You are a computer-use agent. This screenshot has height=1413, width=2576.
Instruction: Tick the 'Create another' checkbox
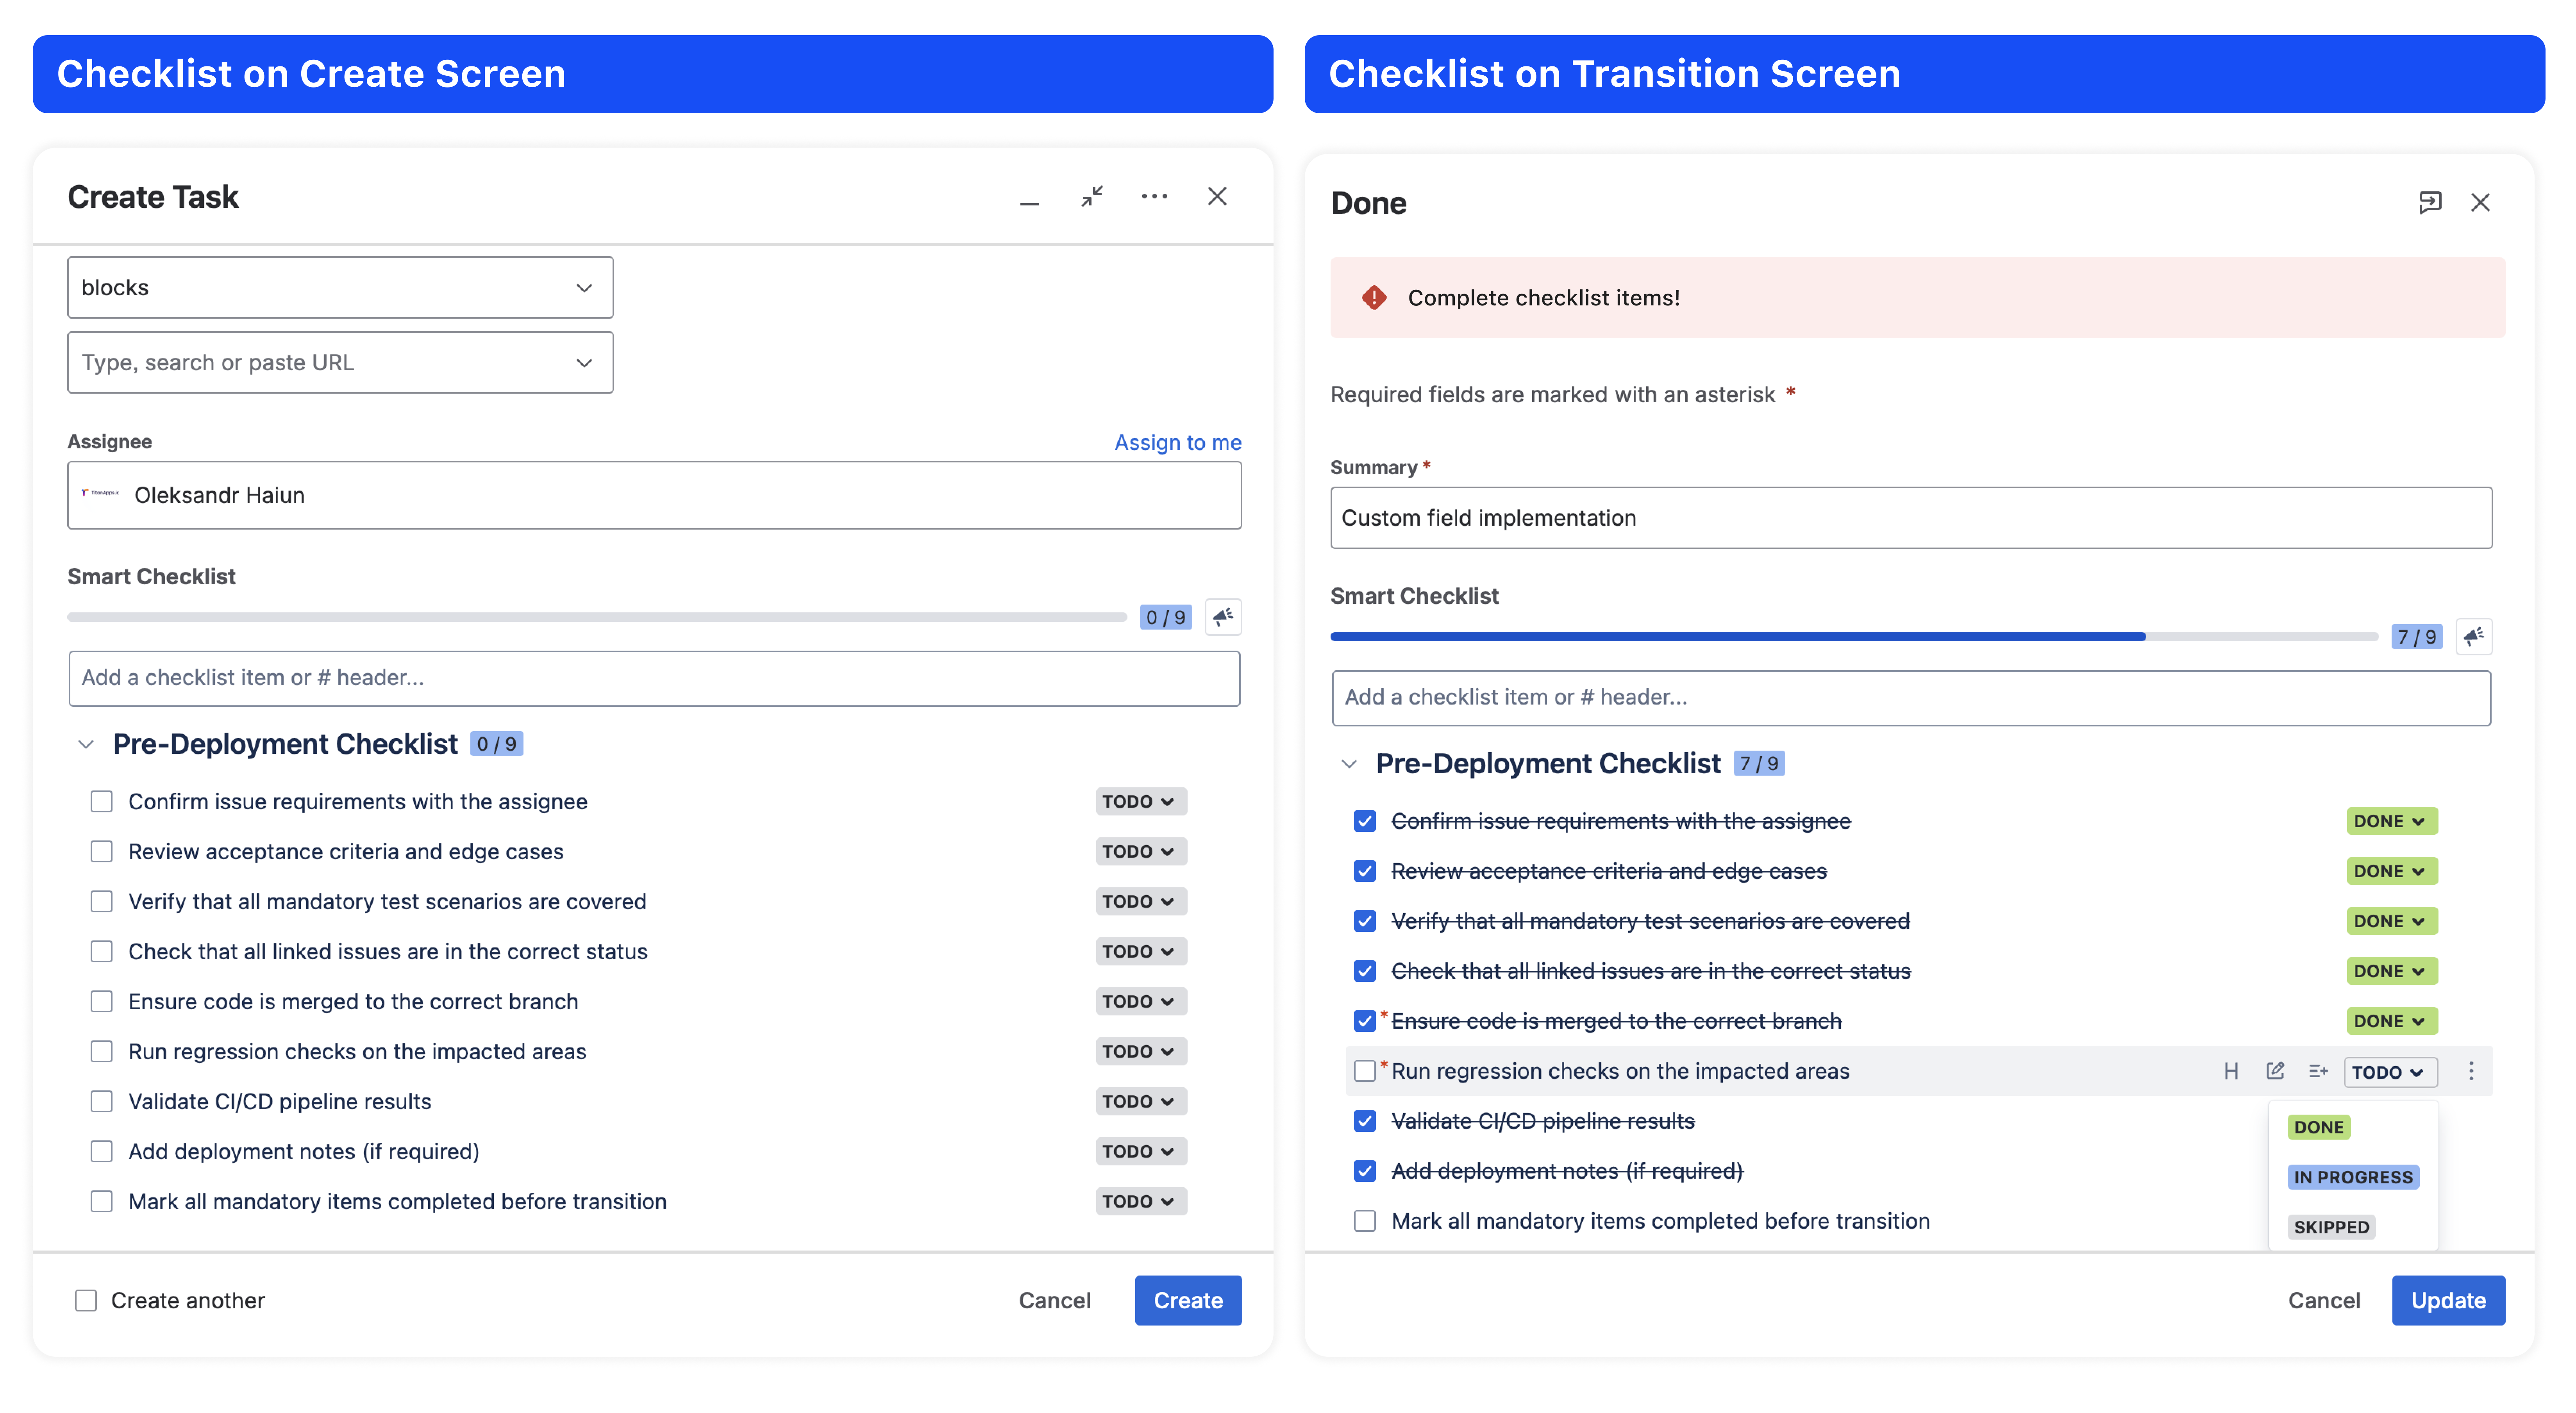click(x=86, y=1300)
